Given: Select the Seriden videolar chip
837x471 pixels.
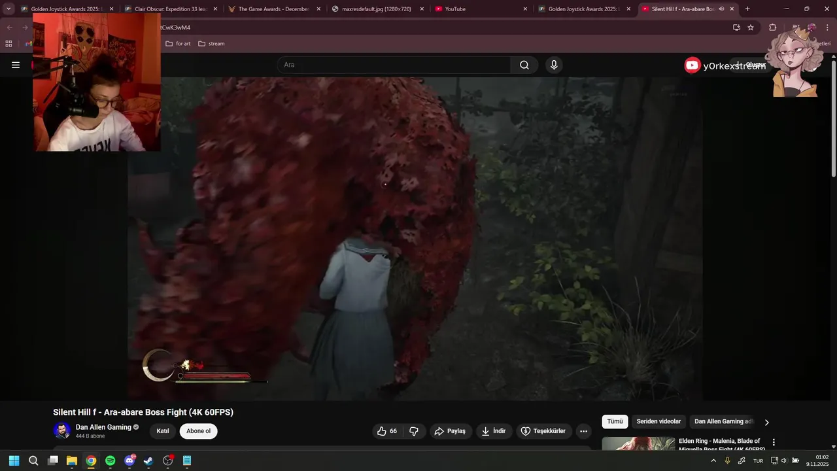Looking at the screenshot, I should (659, 422).
